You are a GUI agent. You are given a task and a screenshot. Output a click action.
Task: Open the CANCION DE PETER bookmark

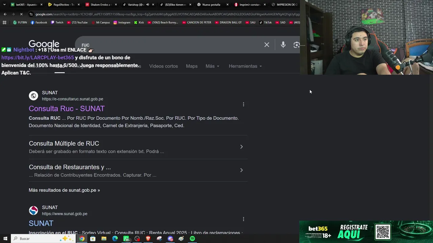197,23
